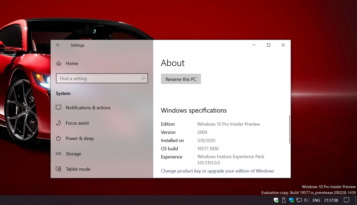Viewport: 357px width, 205px height.
Task: Open the Home page in Settings
Action: point(67,64)
